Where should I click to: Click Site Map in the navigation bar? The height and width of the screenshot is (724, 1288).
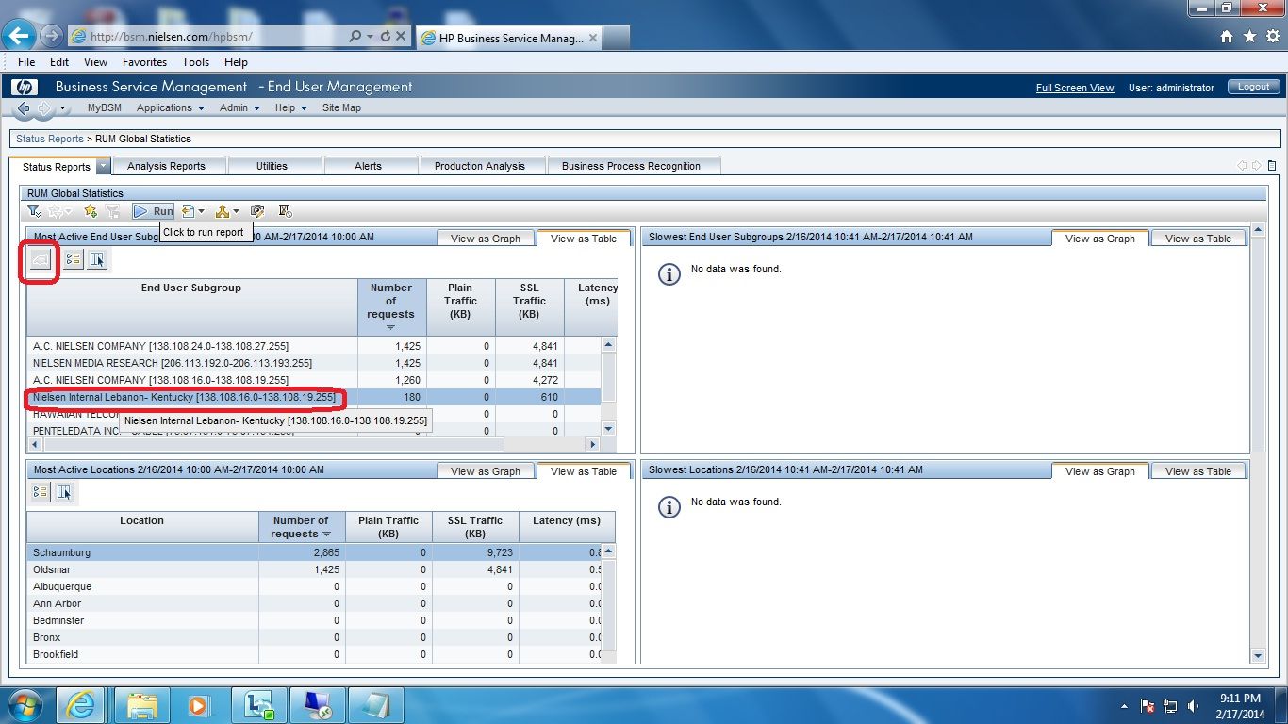tap(341, 107)
